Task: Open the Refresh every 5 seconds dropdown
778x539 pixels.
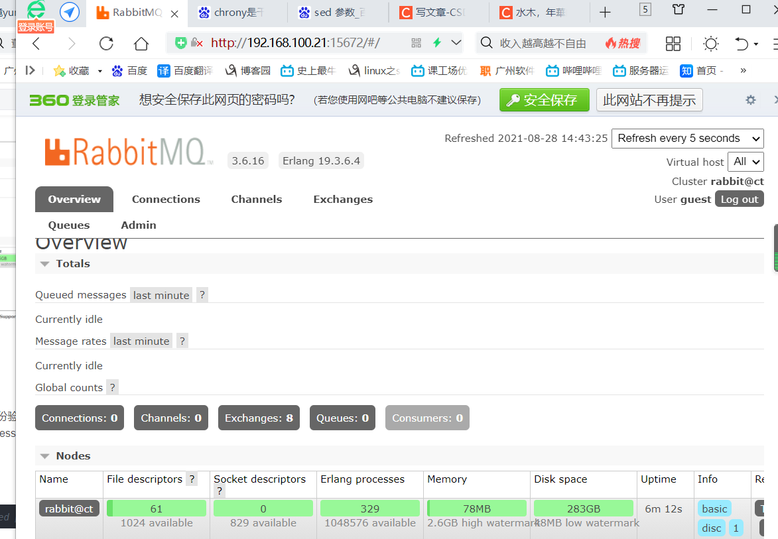Action: [688, 139]
